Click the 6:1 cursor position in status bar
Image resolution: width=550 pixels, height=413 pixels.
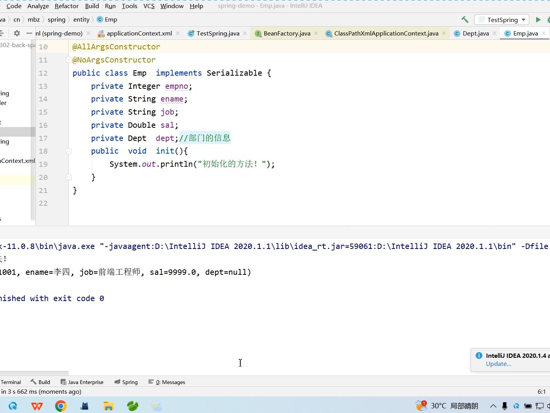coord(542,391)
